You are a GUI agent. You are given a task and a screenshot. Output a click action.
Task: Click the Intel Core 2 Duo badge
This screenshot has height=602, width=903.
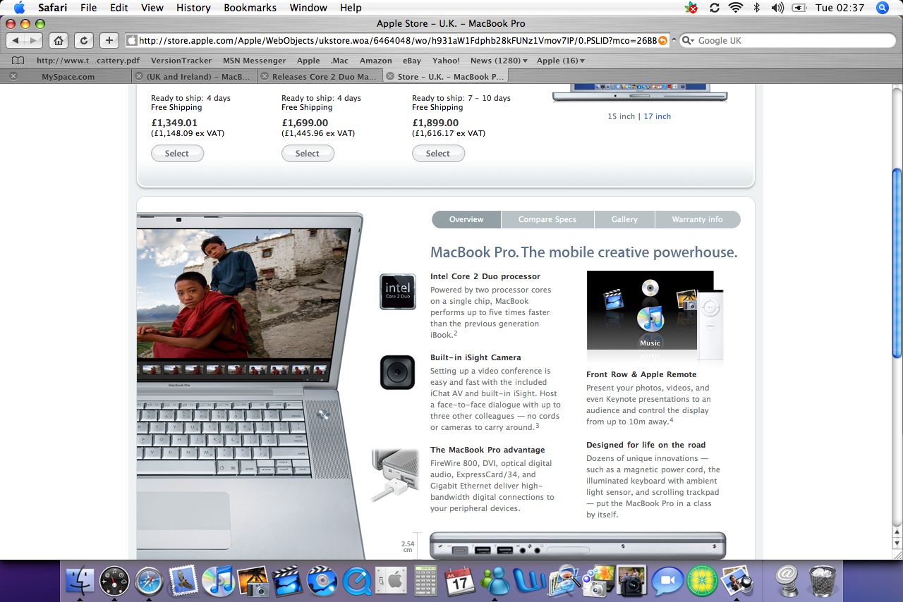click(x=398, y=292)
